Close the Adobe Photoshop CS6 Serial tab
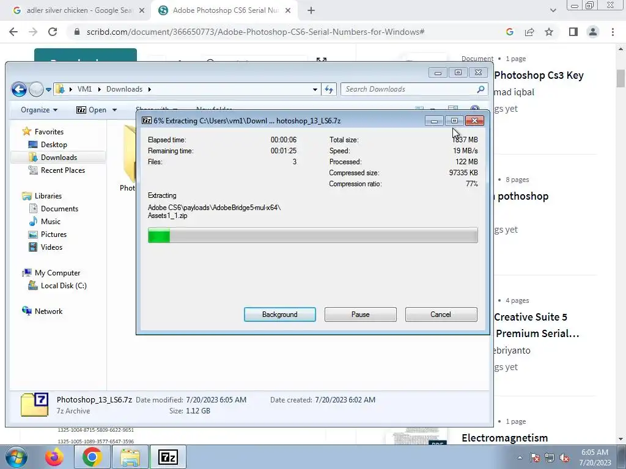The height and width of the screenshot is (469, 626). click(288, 11)
